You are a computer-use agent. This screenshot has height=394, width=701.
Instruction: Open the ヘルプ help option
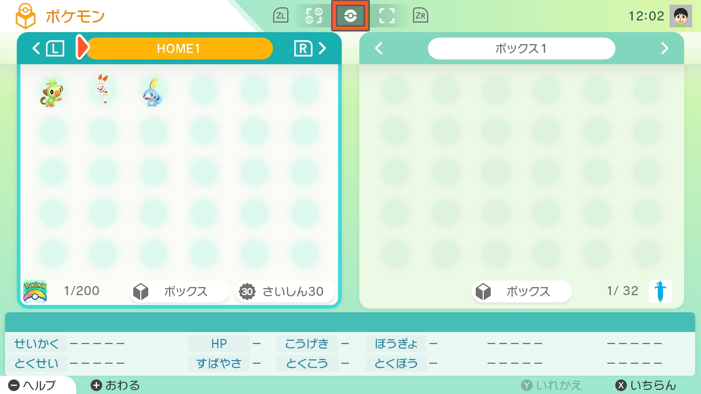[32, 385]
